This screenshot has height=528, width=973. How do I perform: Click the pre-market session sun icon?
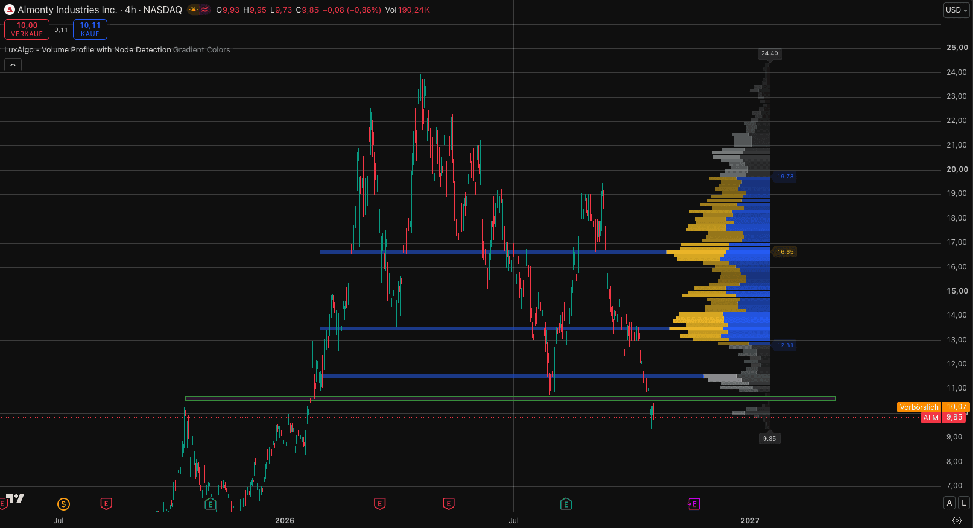click(194, 10)
